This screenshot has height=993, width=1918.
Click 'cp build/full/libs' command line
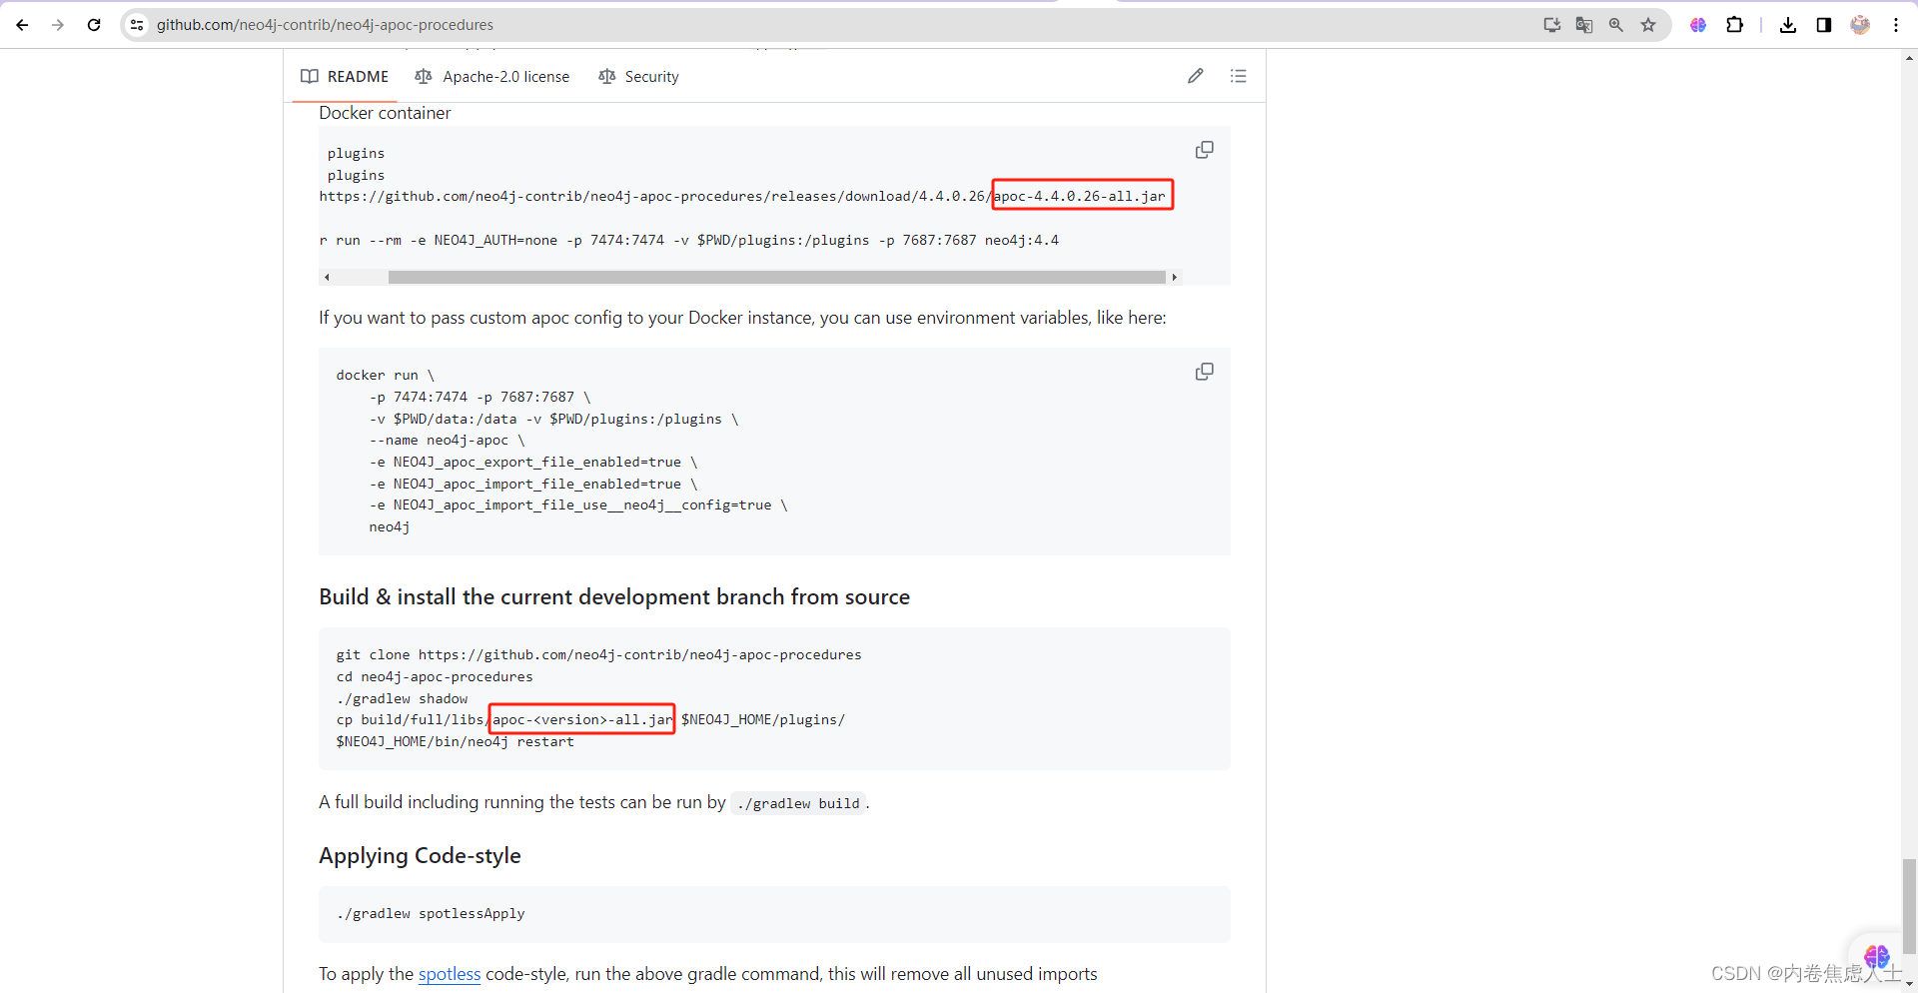pyautogui.click(x=590, y=720)
